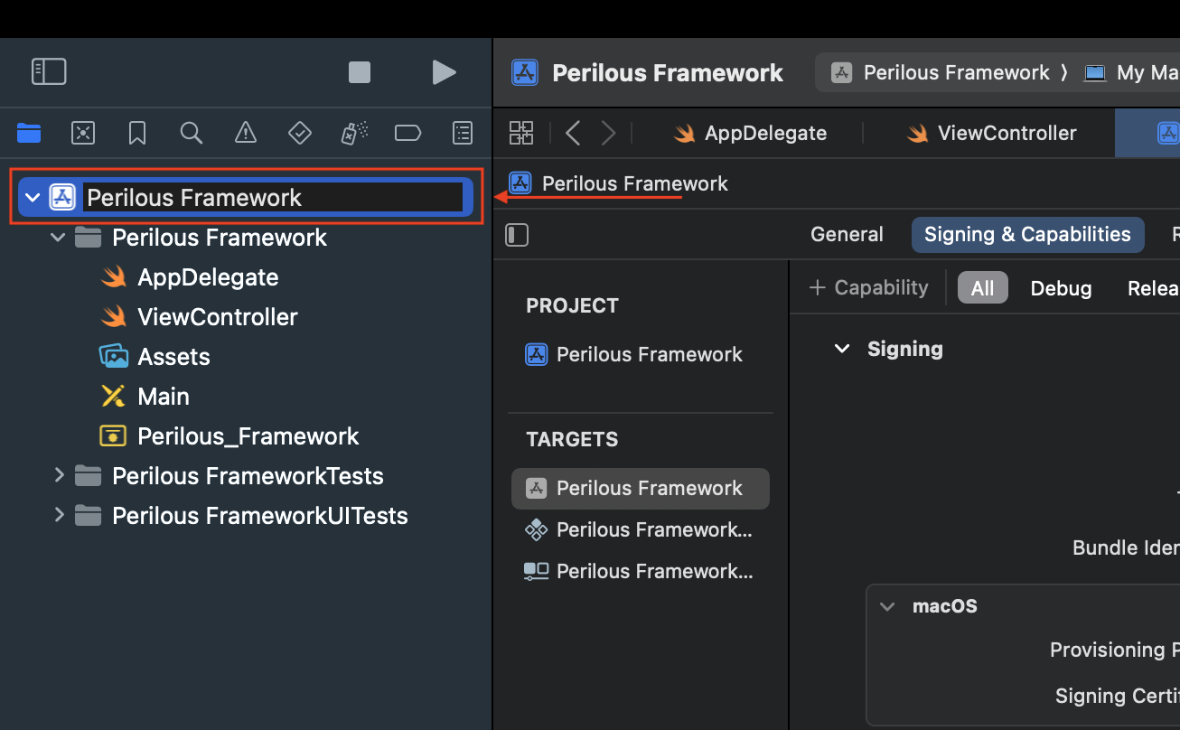Open the Breakpoint navigator

coord(408,134)
